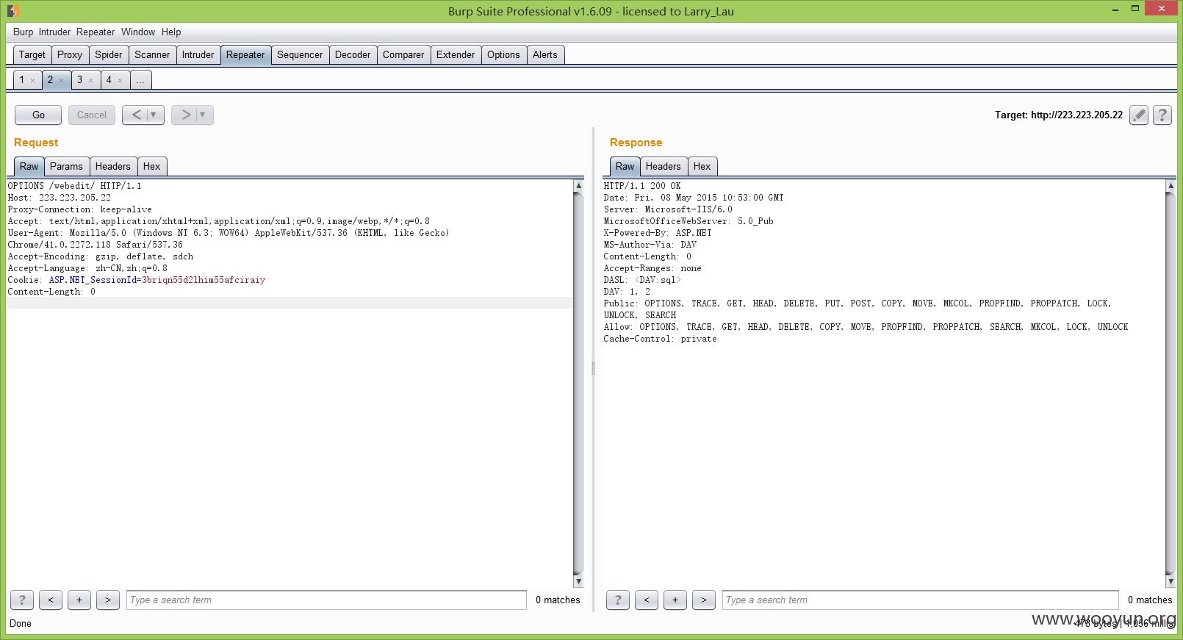Click the Server: Microsoft-IIS/6.0 header
Screen dimensions: 1183x640
(x=668, y=209)
